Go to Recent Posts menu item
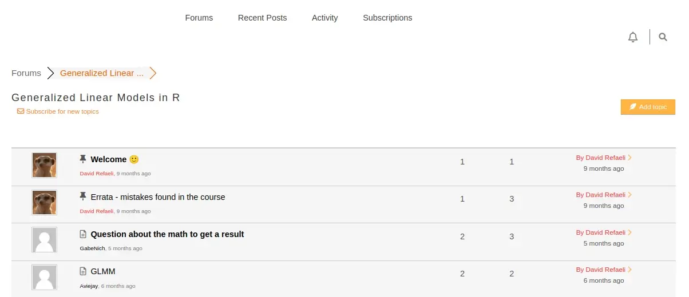The image size is (689, 297). 263,18
